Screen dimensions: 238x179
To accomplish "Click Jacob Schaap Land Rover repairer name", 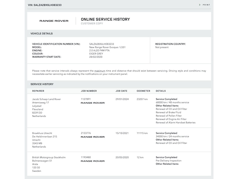I will 46,99.
